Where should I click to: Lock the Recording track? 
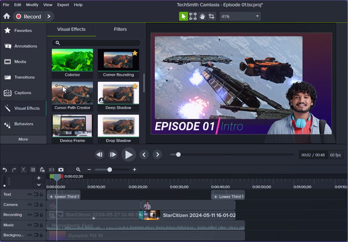point(41,215)
